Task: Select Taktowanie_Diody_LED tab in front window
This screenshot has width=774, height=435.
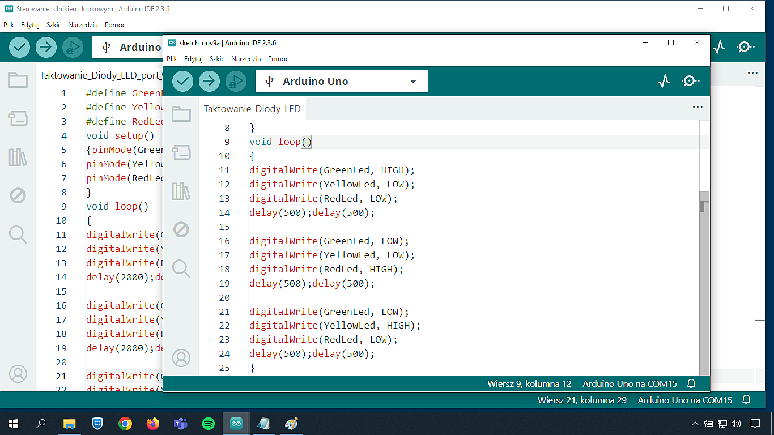Action: [x=252, y=109]
